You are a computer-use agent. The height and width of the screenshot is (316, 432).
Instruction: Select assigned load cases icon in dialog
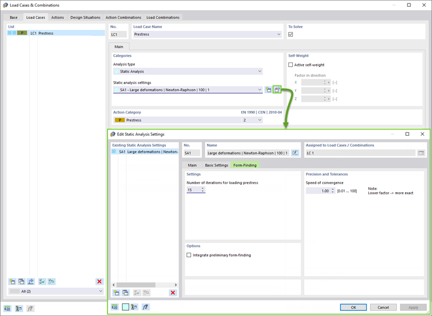(421, 153)
